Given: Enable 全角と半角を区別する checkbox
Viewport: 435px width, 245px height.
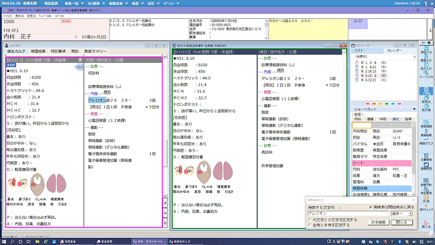Looking at the screenshot, I should click(x=310, y=225).
